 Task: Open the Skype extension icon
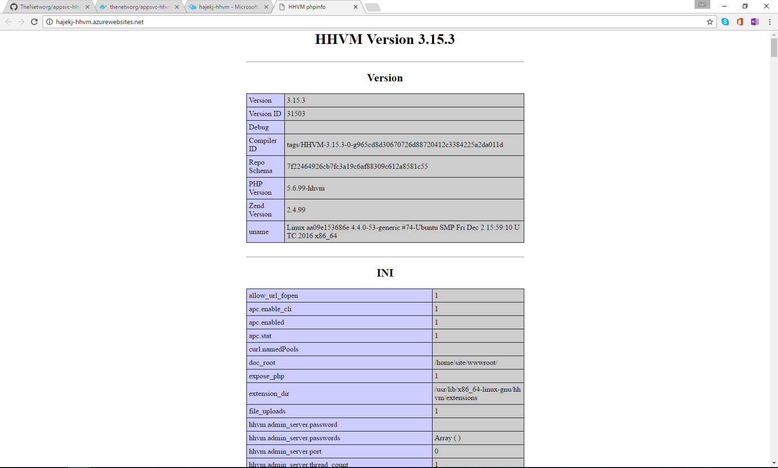click(725, 22)
